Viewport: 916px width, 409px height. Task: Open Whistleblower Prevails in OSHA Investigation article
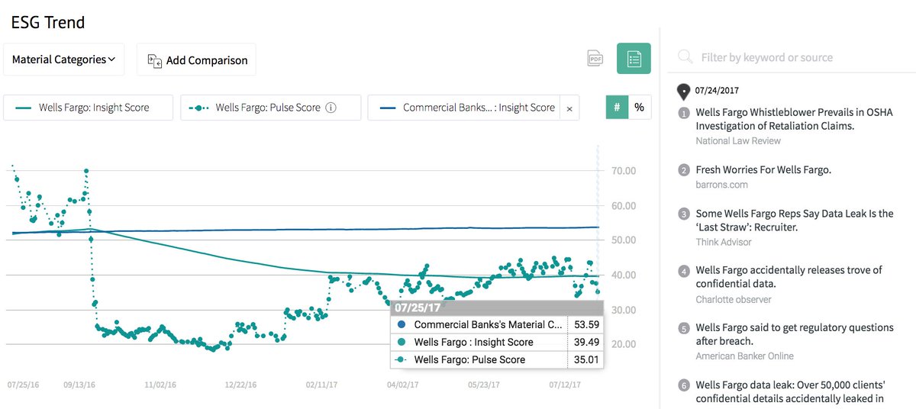tap(794, 119)
